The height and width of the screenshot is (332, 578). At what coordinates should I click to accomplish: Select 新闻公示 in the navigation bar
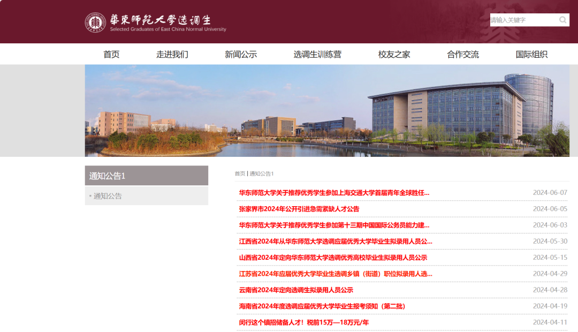[241, 54]
